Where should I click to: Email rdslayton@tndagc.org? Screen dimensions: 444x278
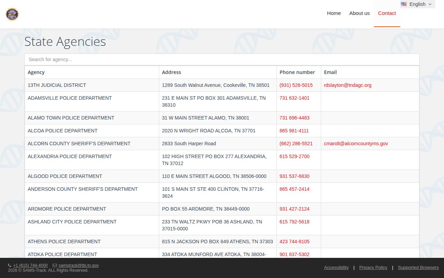[348, 85]
